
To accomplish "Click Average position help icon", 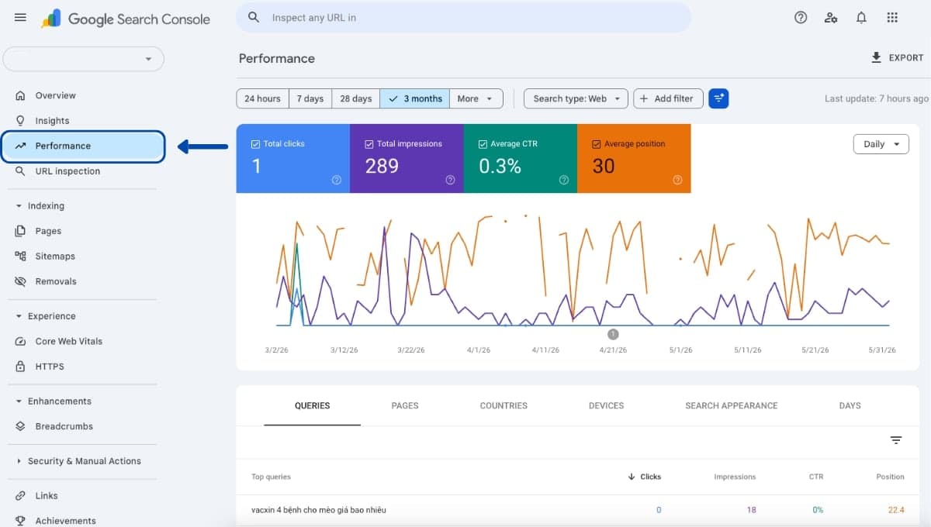I will pos(677,180).
